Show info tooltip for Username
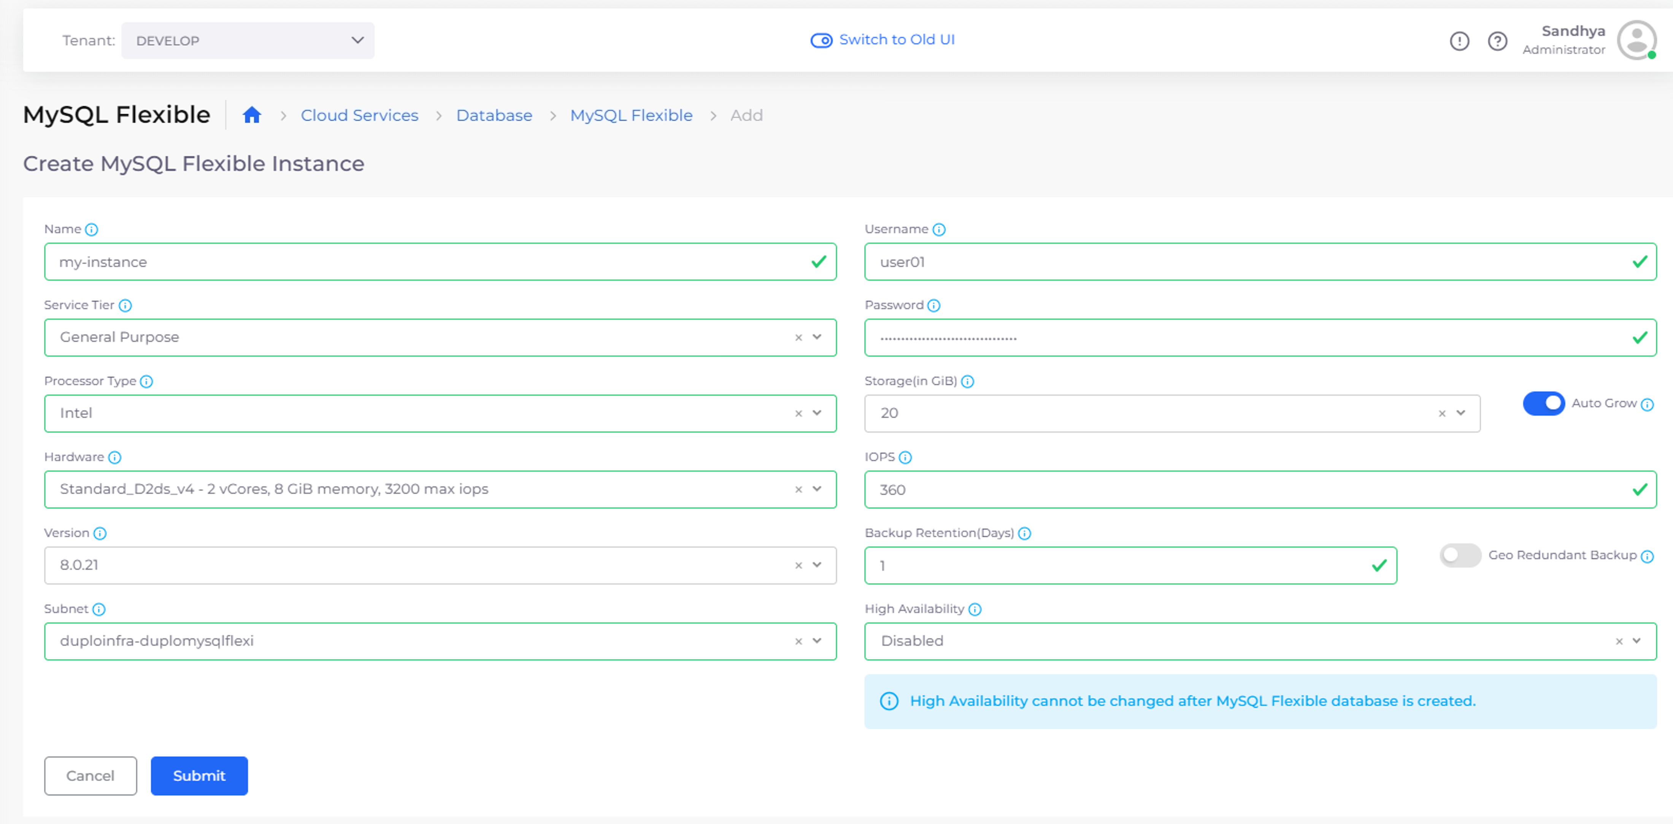1673x824 pixels. click(939, 230)
